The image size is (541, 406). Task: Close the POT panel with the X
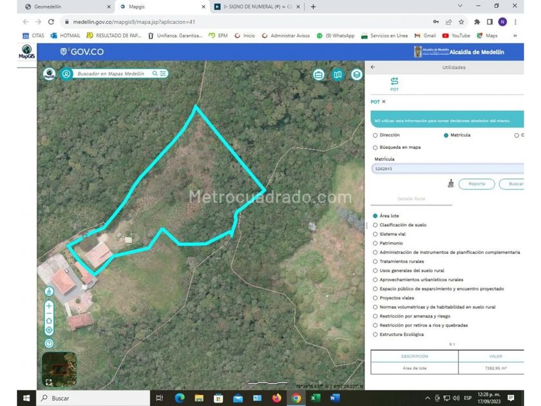point(384,102)
